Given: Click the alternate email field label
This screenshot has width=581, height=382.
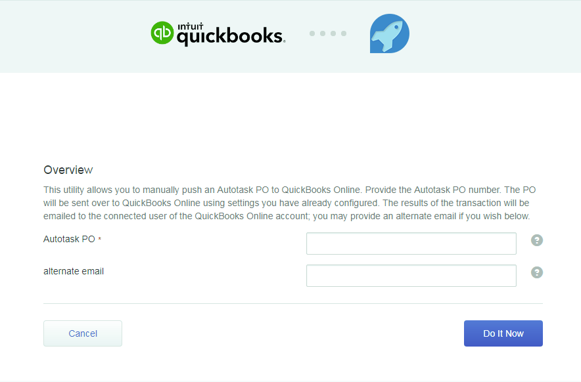Looking at the screenshot, I should pos(74,271).
